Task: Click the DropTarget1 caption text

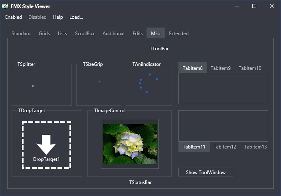Action: pyautogui.click(x=46, y=159)
